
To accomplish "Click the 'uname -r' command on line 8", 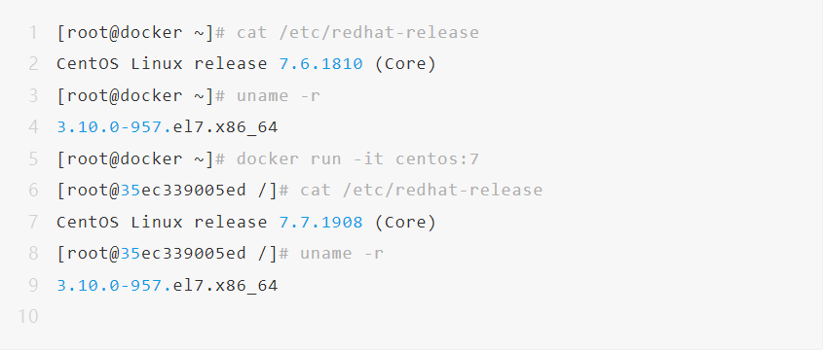I will pyautogui.click(x=342, y=254).
